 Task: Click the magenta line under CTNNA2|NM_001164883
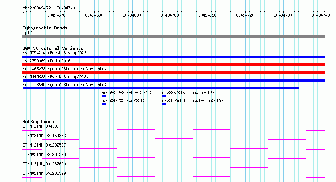tap(174, 139)
